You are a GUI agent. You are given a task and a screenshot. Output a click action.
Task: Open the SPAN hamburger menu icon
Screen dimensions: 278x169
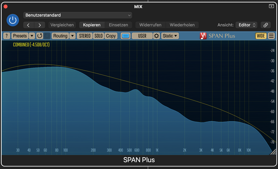271,36
